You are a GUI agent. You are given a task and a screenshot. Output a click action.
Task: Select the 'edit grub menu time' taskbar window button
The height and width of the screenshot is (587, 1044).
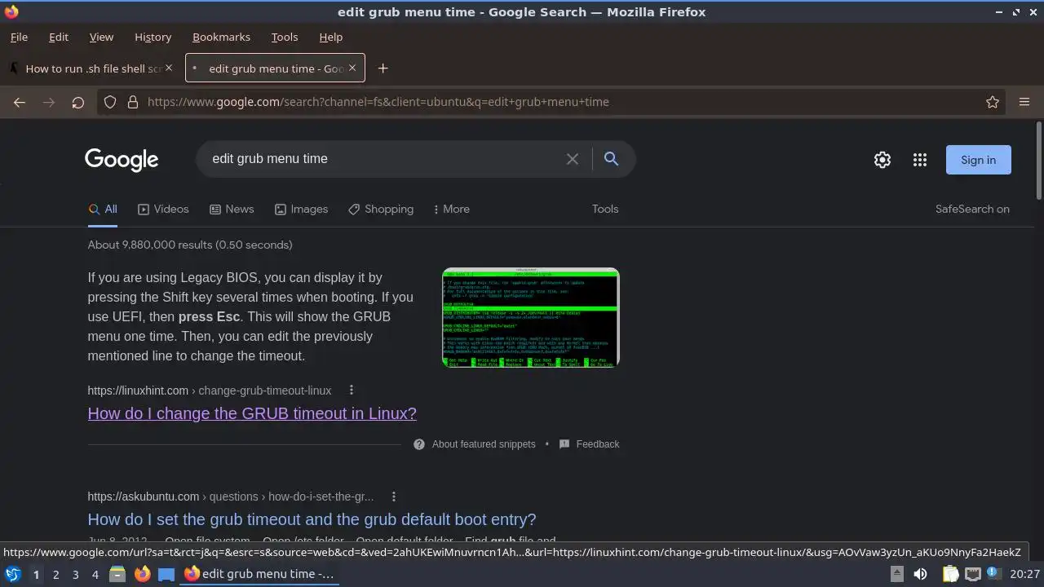[x=259, y=574]
